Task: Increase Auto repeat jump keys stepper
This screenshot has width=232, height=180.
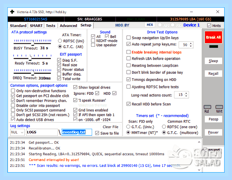Action: pyautogui.click(x=191, y=43)
